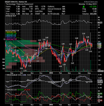Click the 0.10 MACD axis label

coord(100,75)
